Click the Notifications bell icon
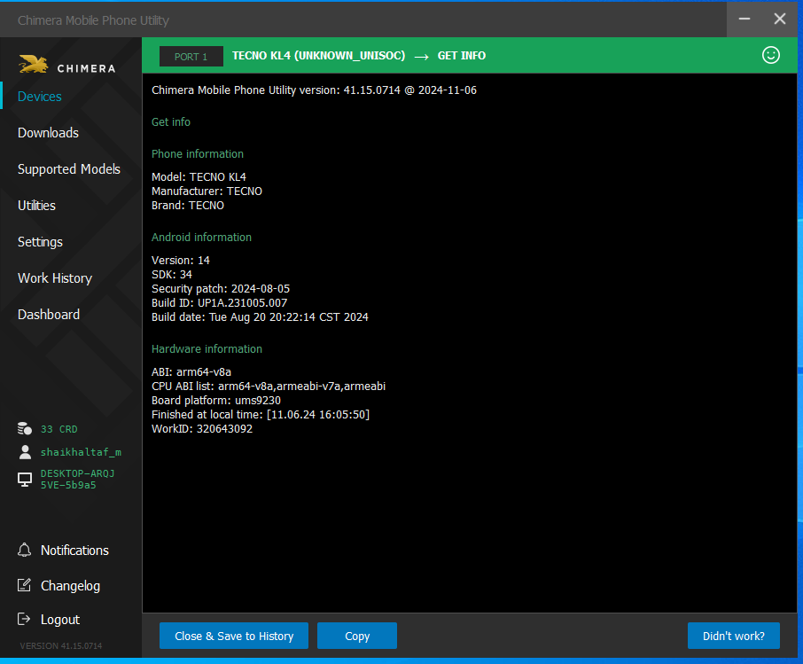The image size is (803, 664). click(25, 551)
